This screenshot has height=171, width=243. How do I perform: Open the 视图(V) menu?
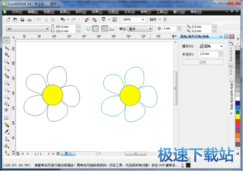(49, 12)
